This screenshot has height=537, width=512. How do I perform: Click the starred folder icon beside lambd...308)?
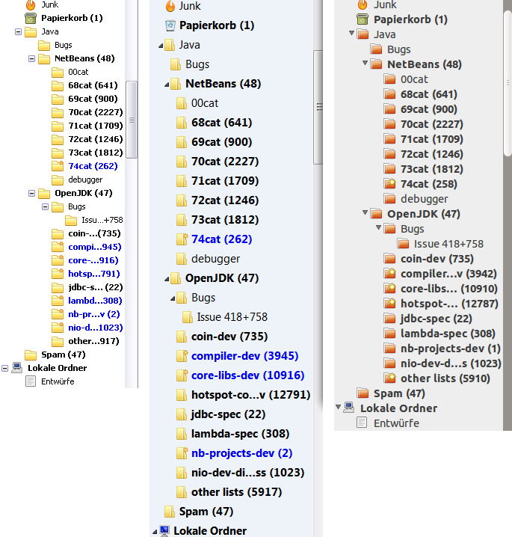[58, 301]
